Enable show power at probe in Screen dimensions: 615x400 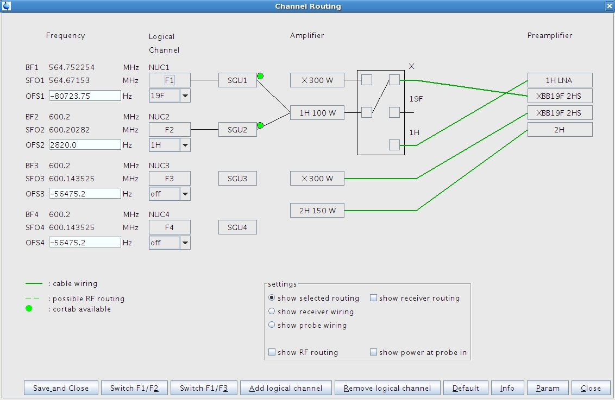(373, 353)
